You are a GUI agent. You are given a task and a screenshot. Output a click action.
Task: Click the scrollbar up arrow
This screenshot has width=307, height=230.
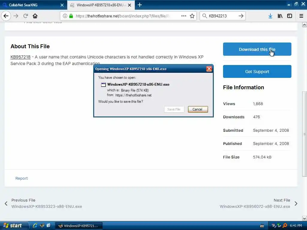[305, 25]
